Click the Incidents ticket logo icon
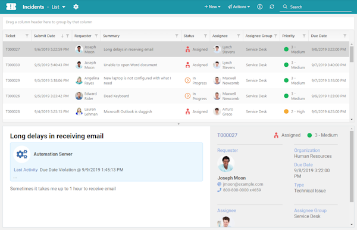357x230 pixels. coord(11,7)
